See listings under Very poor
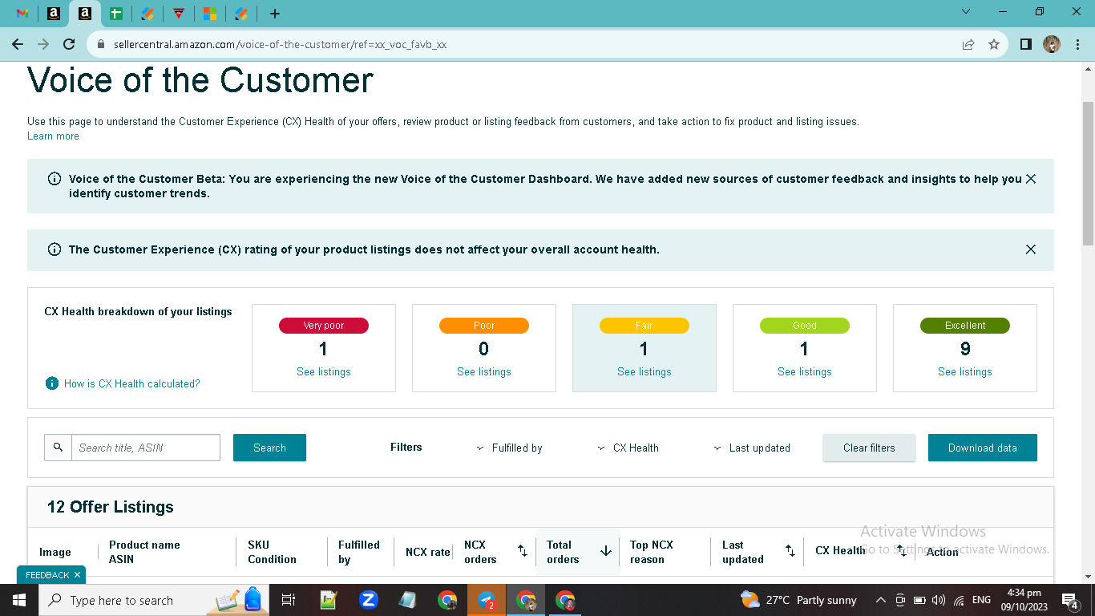 [324, 372]
